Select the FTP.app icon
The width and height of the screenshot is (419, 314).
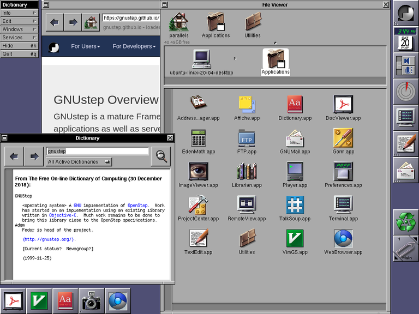click(247, 138)
